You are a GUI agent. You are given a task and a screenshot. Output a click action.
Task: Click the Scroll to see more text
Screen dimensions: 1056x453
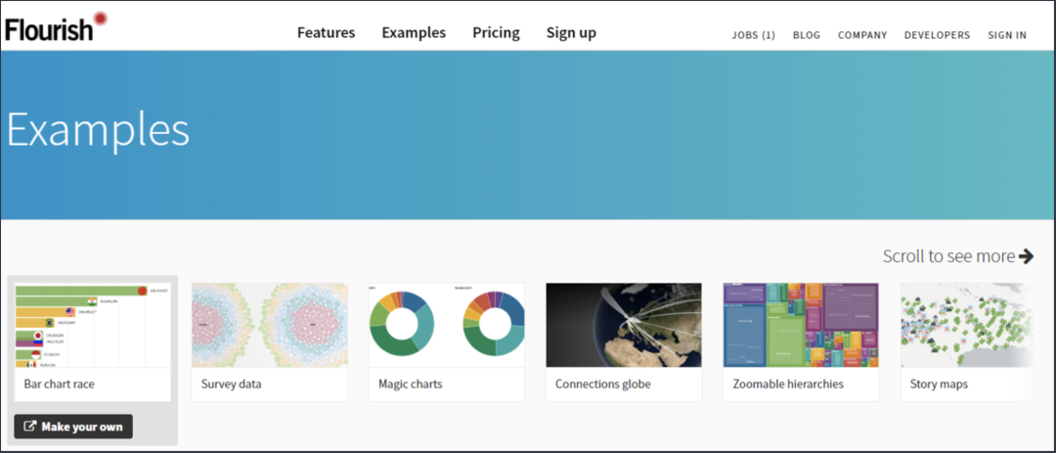tap(948, 256)
